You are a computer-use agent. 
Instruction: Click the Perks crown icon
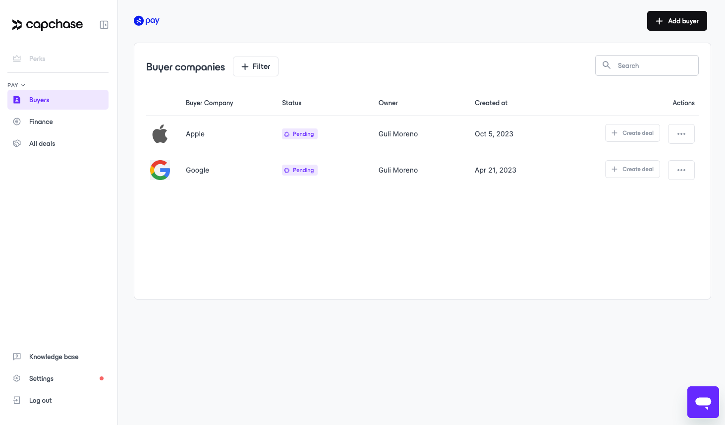point(17,59)
